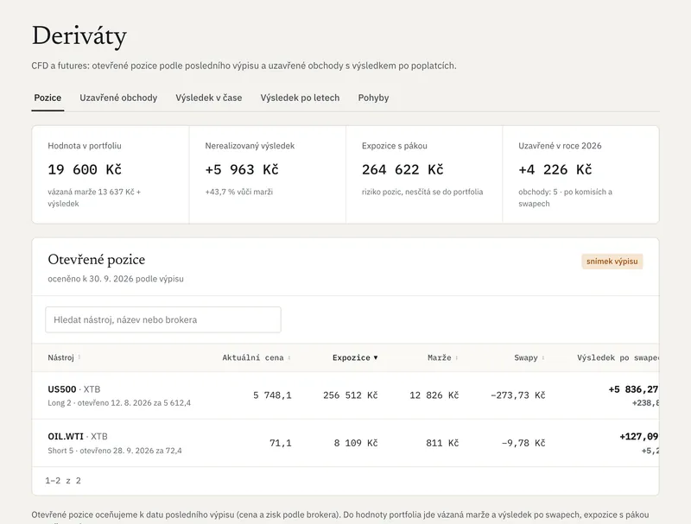Viewport: 691px width, 524px height.
Task: Click the Otevřené pozice heading
Action: pyautogui.click(x=97, y=260)
